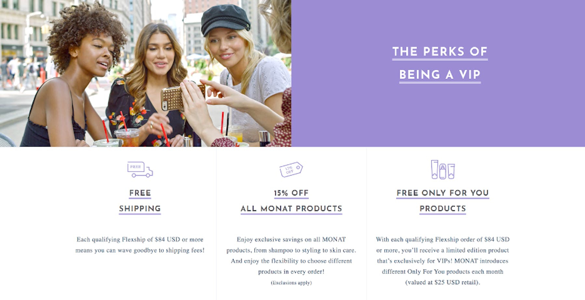The width and height of the screenshot is (585, 300).
Task: Click the 15% off price tag icon
Action: click(x=291, y=169)
